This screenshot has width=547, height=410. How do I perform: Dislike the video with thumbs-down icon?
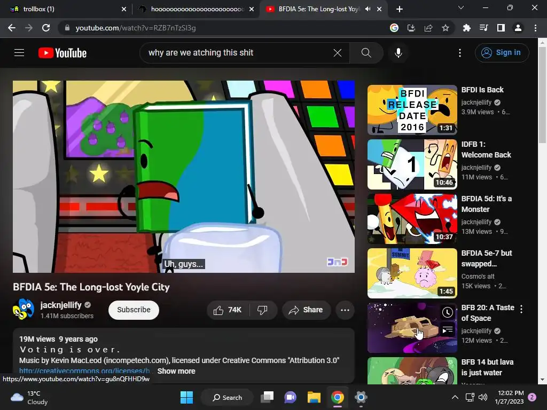point(263,310)
